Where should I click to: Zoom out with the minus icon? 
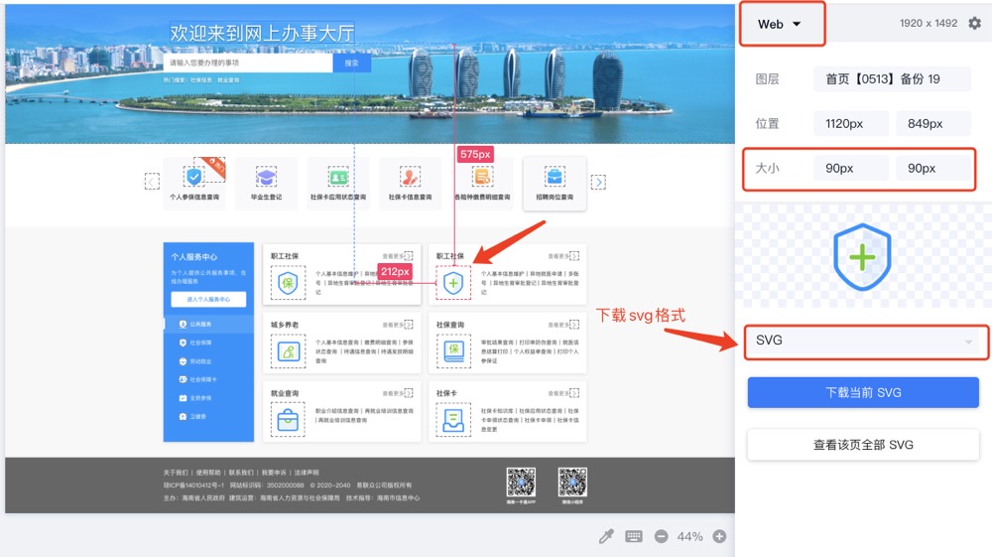tap(661, 537)
